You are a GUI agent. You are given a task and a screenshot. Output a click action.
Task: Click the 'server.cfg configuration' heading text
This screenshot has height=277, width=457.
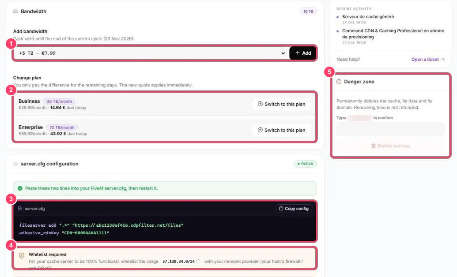(x=49, y=164)
